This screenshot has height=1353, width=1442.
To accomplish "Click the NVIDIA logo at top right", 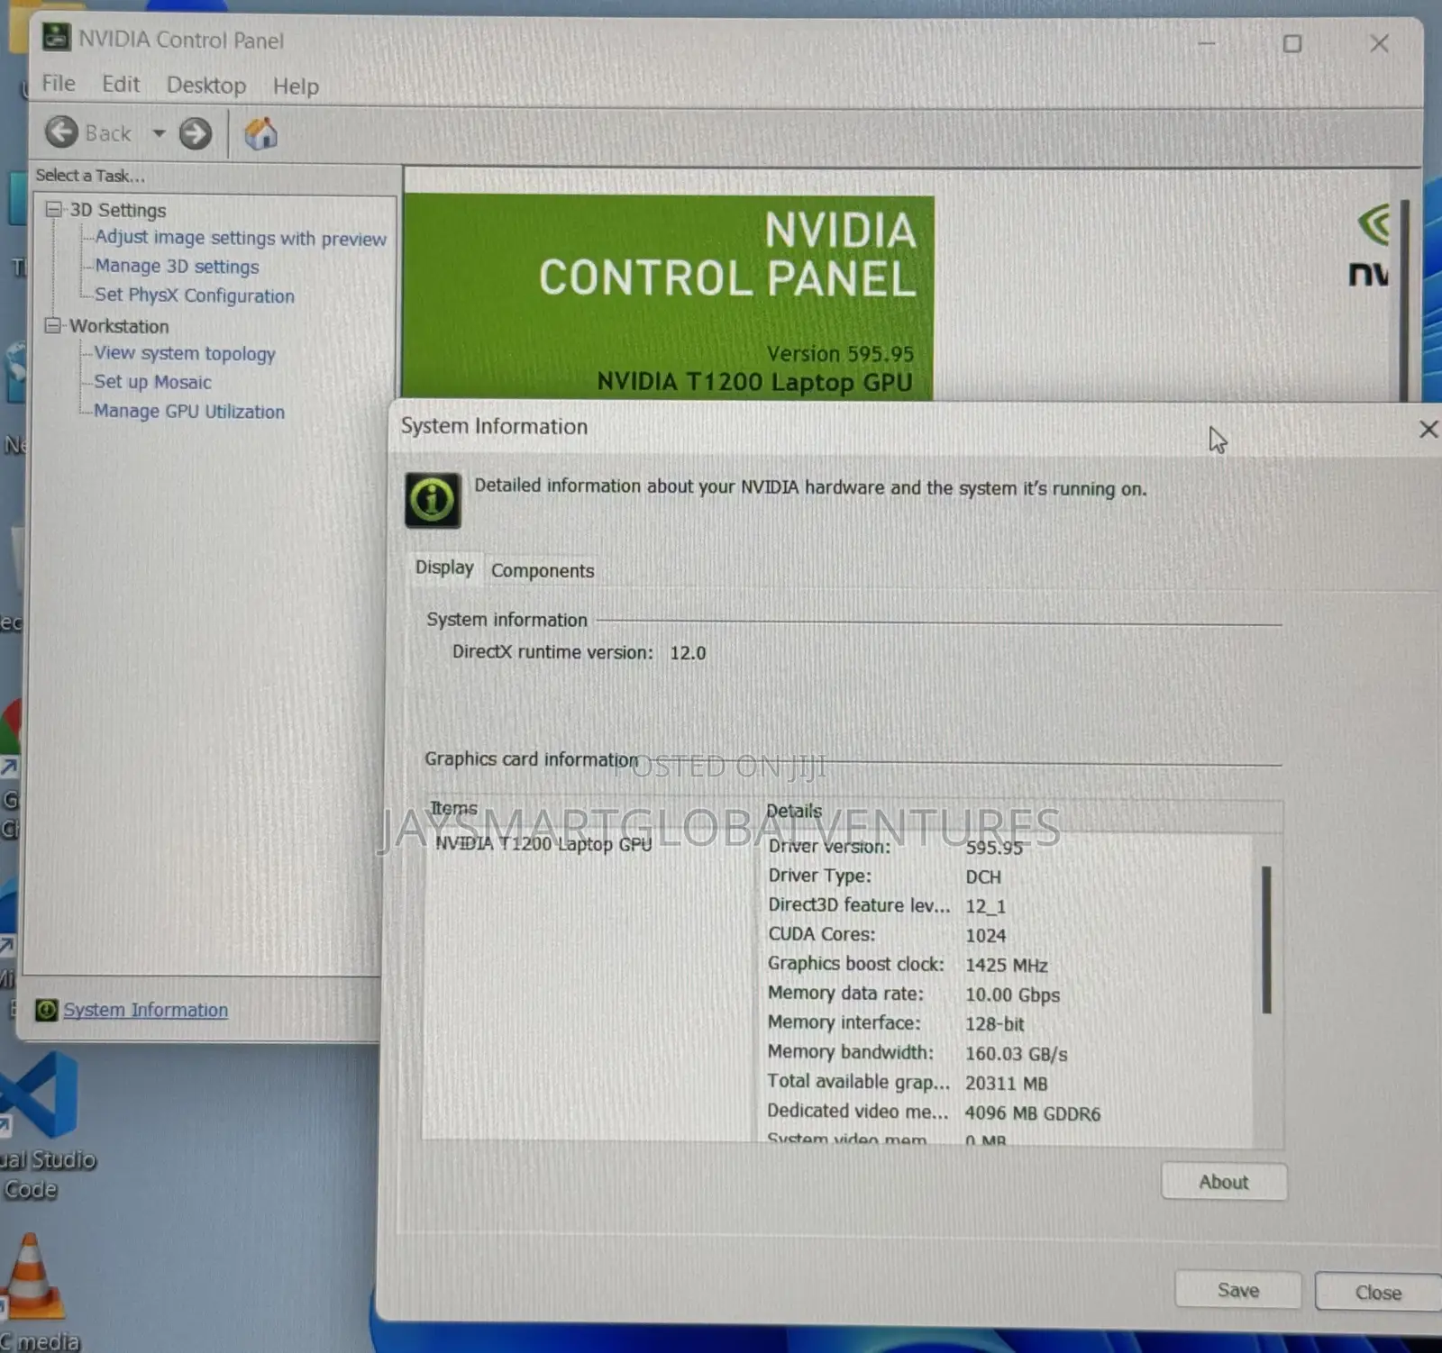I will coord(1371,247).
